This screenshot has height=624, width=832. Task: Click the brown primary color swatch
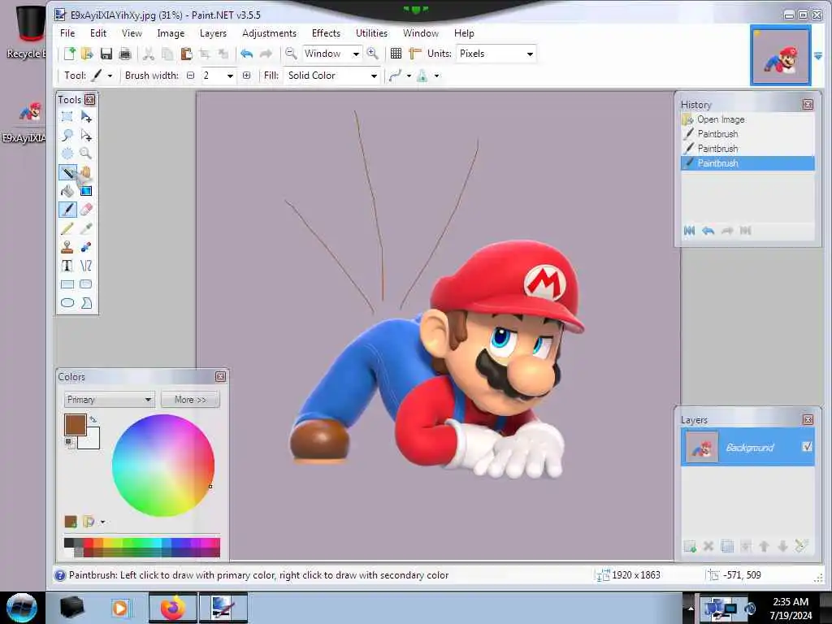(75, 424)
